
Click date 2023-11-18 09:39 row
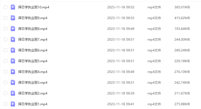coord(121,93)
